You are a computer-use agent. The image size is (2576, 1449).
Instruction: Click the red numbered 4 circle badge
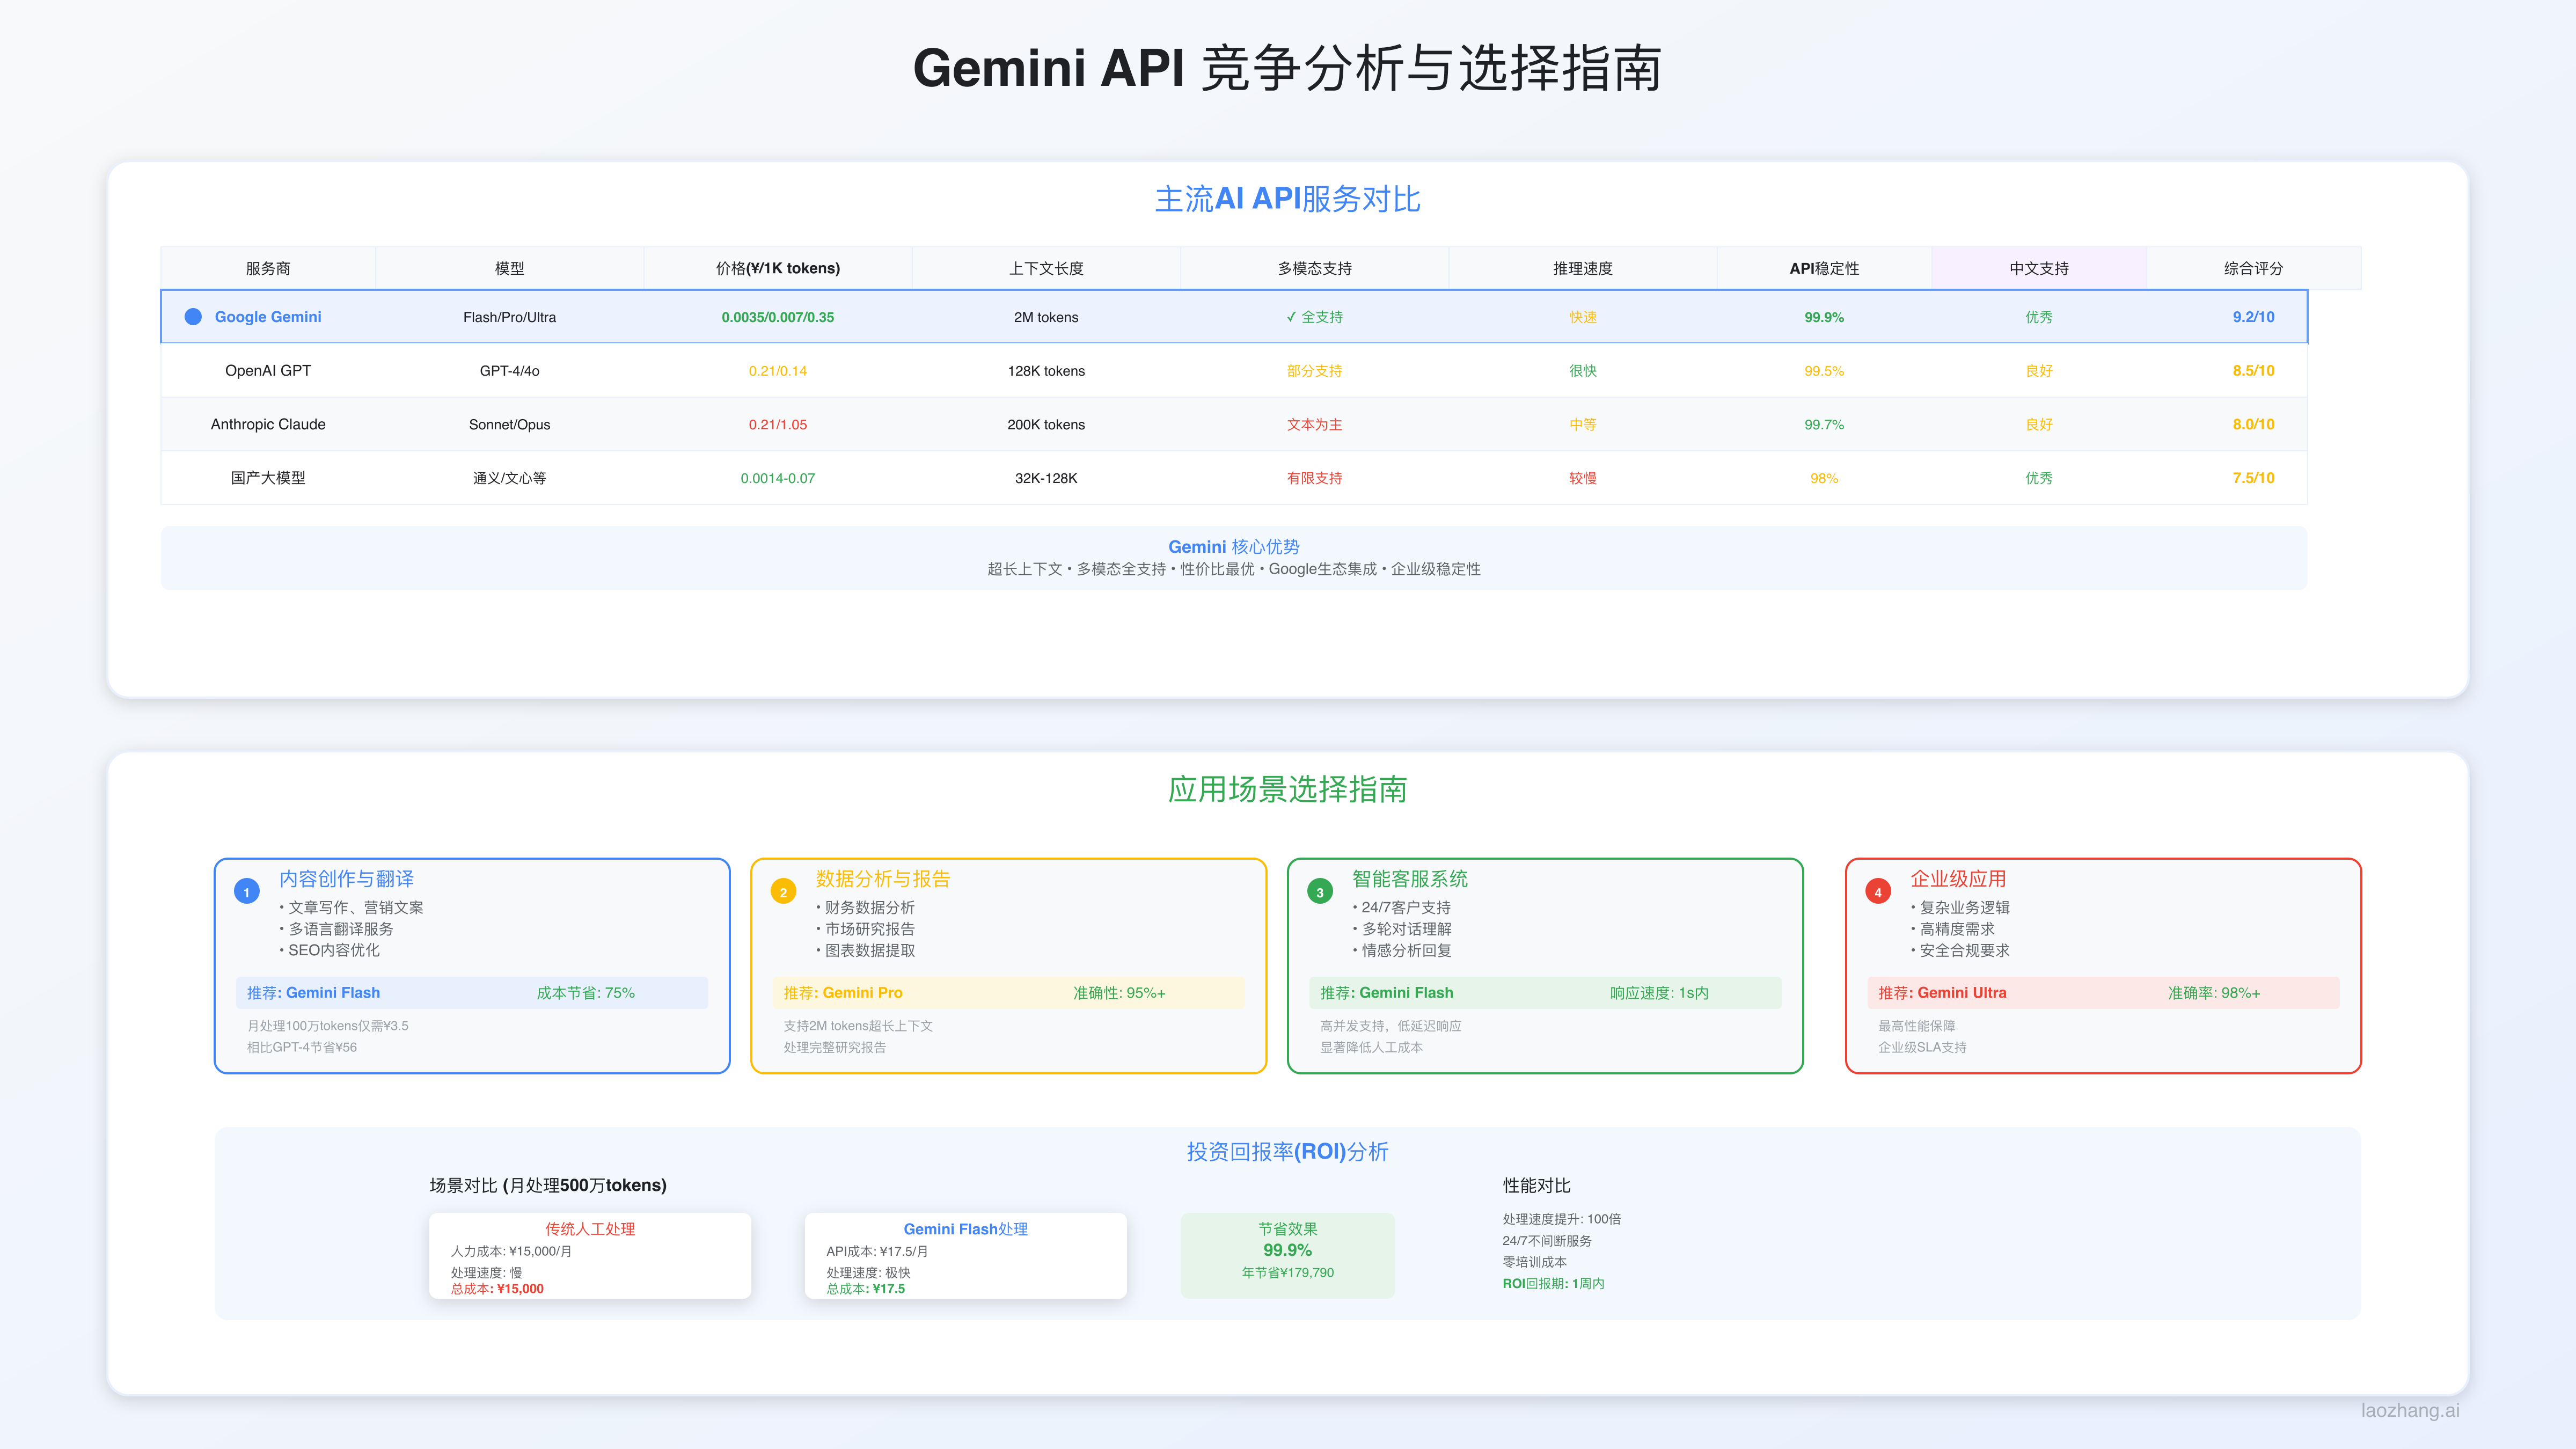coord(1878,891)
